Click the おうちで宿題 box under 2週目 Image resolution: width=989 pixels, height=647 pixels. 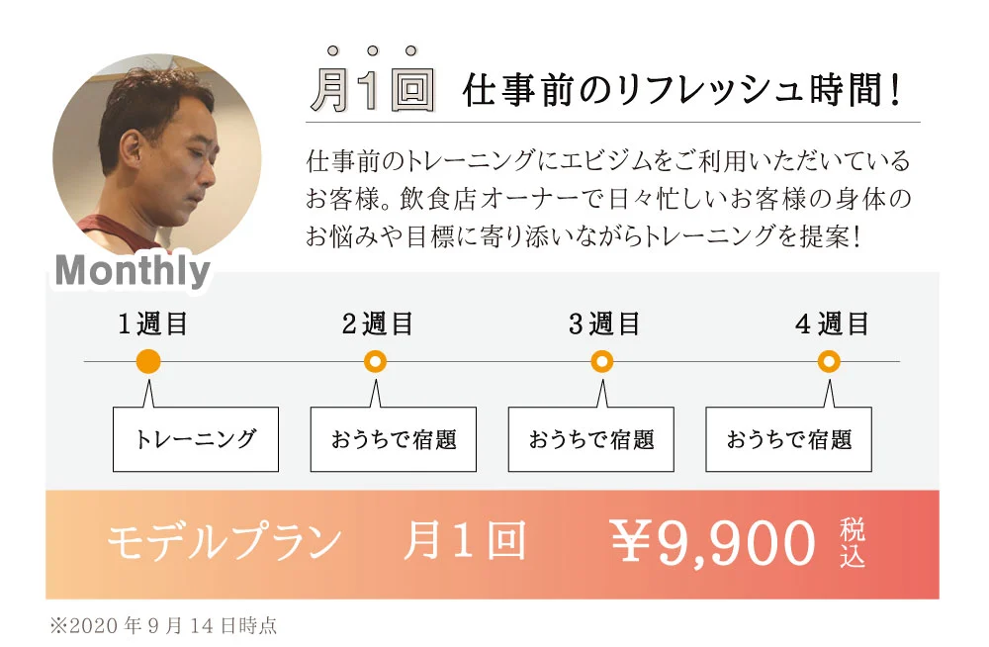(393, 439)
